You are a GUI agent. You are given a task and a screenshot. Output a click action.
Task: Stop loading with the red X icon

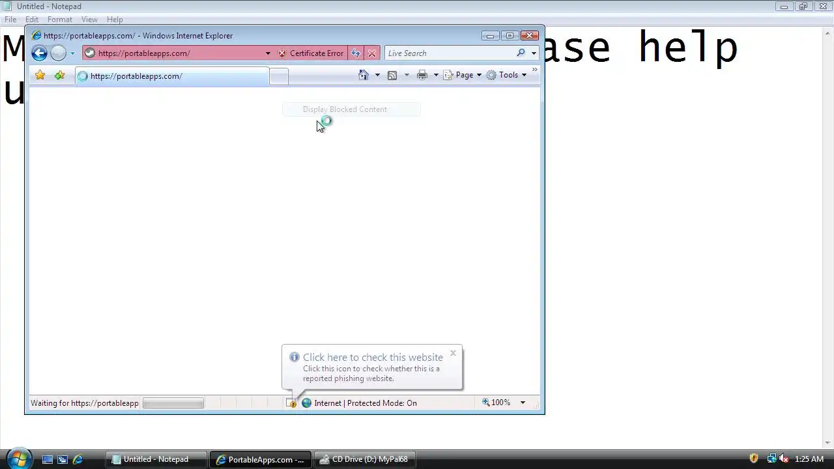point(371,53)
